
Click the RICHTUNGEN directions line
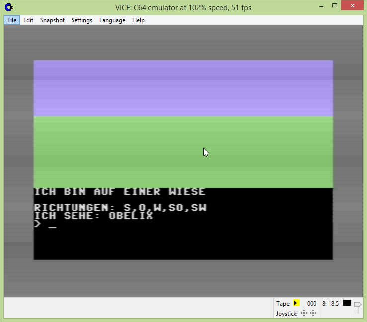coord(120,208)
